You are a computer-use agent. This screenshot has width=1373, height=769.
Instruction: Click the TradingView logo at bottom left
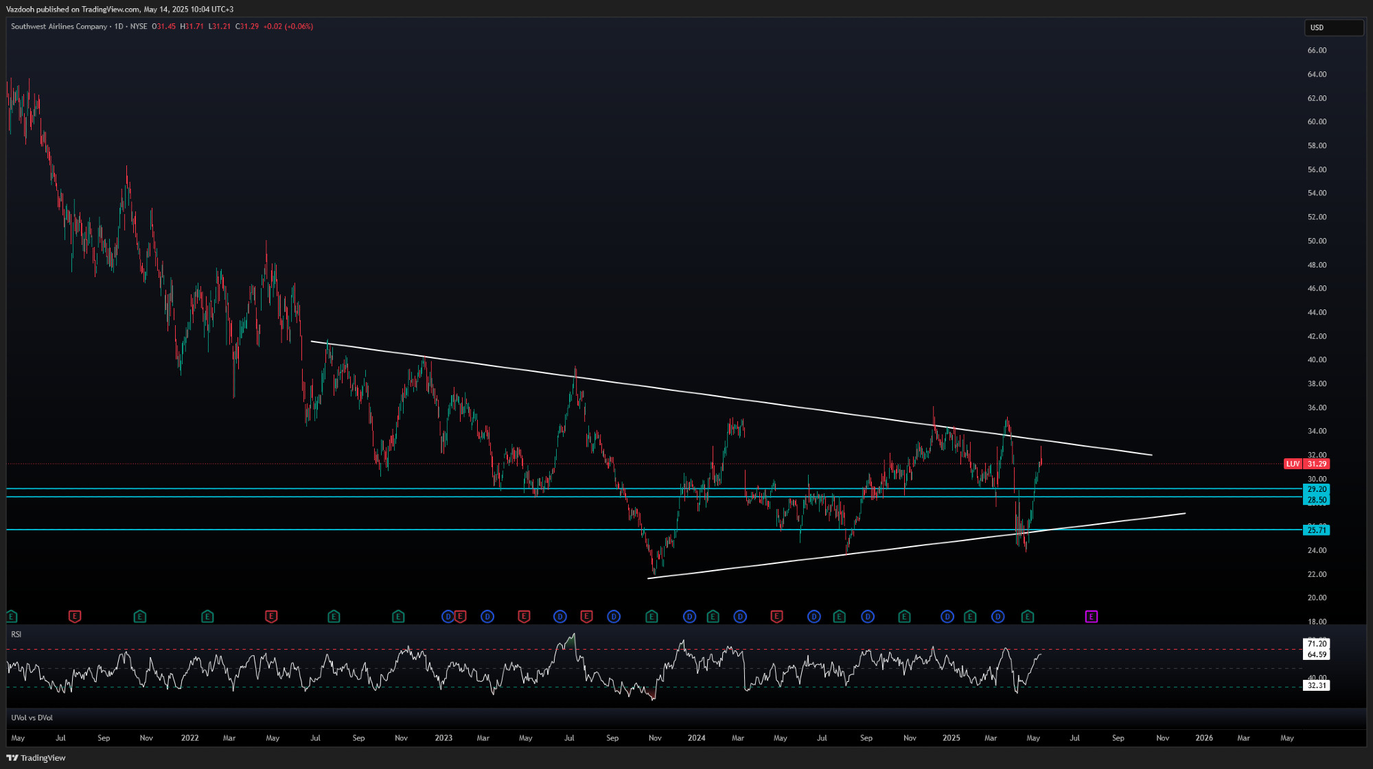pos(36,758)
